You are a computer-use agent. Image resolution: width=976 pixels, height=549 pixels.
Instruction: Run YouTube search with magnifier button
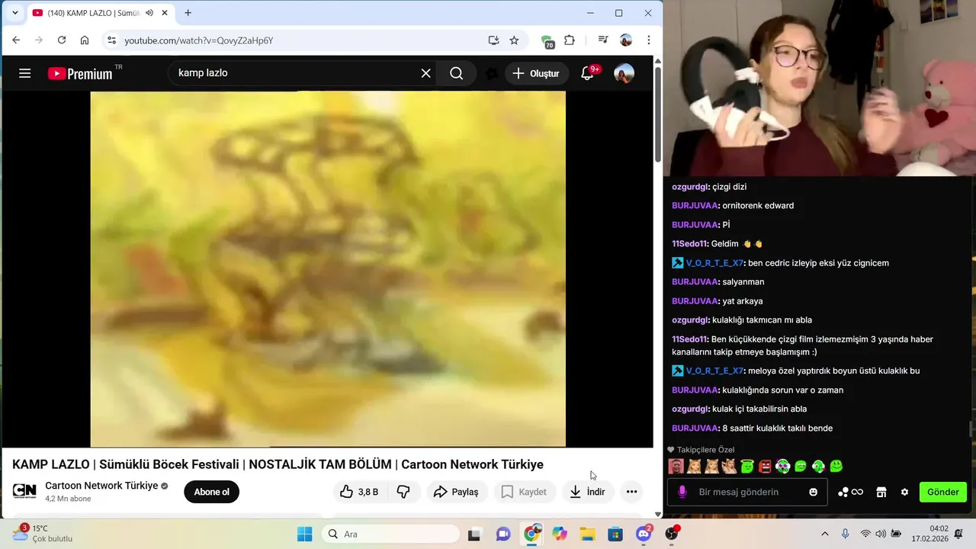pos(456,73)
